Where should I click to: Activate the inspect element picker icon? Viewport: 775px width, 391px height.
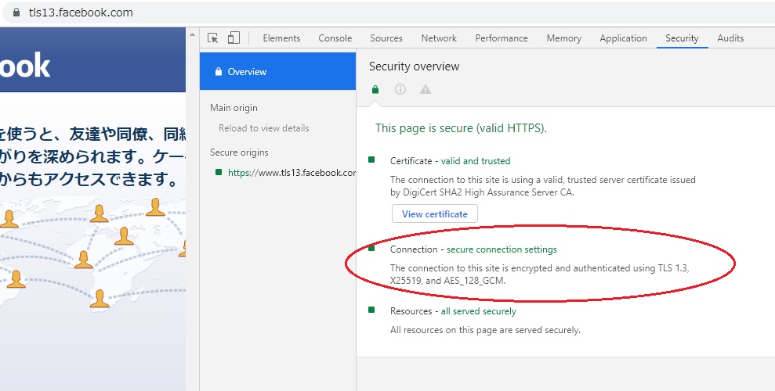point(213,38)
